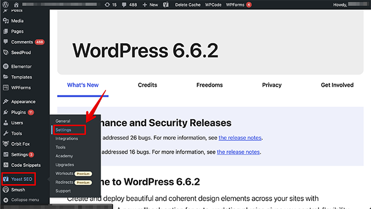The width and height of the screenshot is (371, 209).
Task: Click the Users person icon
Action: tap(5, 123)
